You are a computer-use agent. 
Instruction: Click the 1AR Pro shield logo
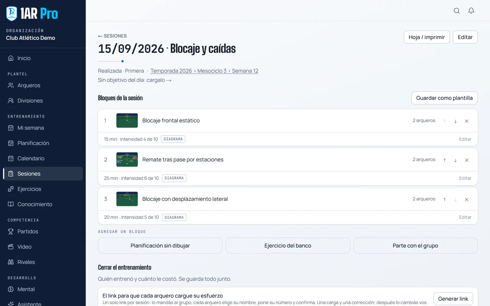[12, 13]
